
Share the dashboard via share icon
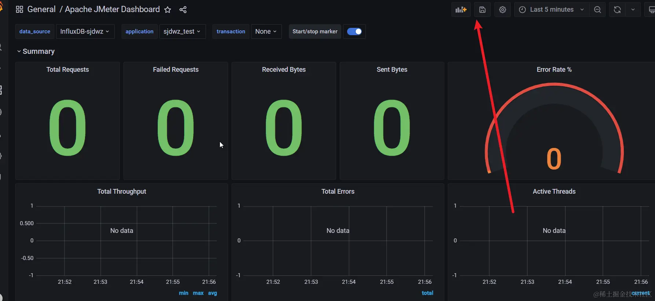coord(183,10)
